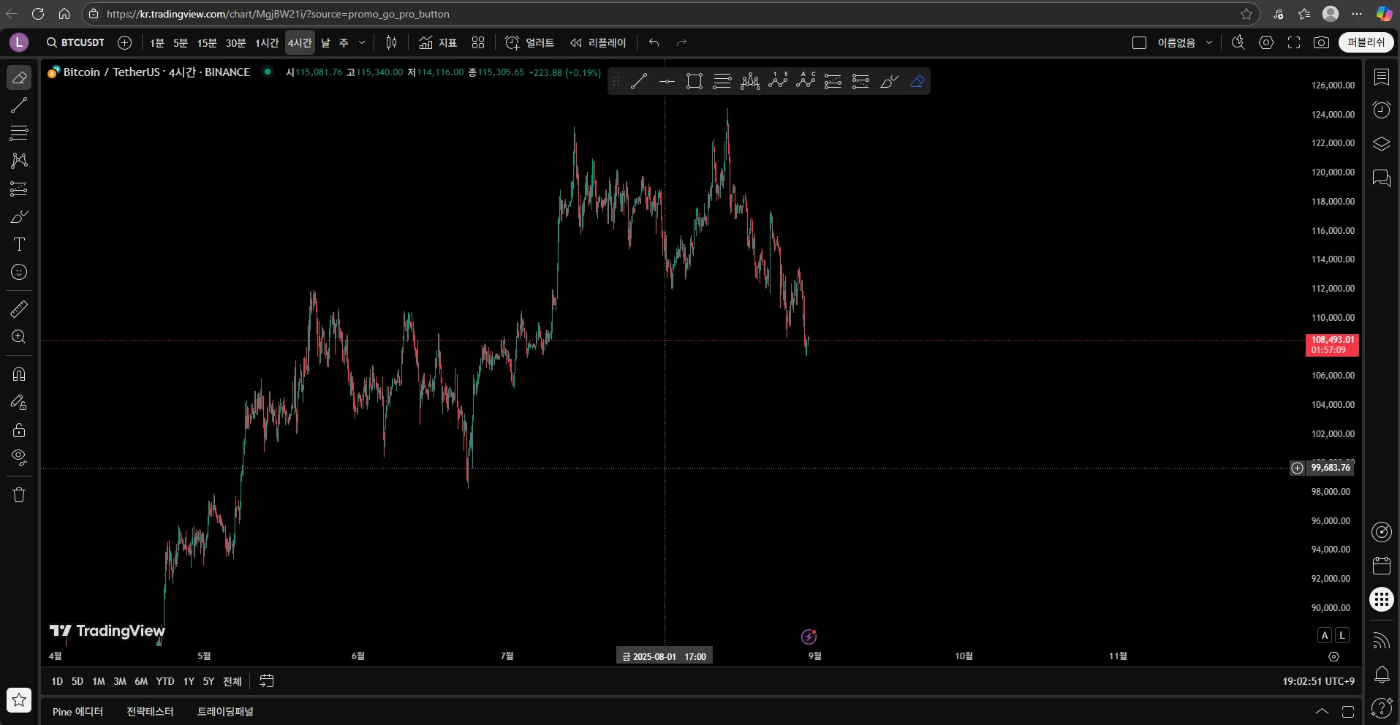Image resolution: width=1400 pixels, height=725 pixels.
Task: Open the economic calendar icon
Action: 1381,566
